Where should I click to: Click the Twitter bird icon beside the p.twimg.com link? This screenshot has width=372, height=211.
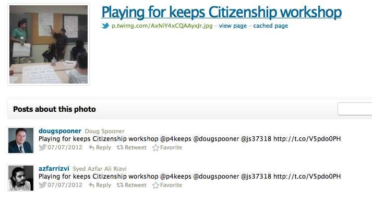pos(105,26)
